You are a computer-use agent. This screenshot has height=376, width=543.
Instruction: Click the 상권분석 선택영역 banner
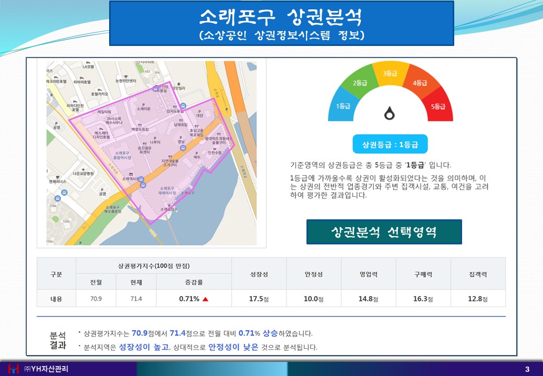(x=384, y=232)
